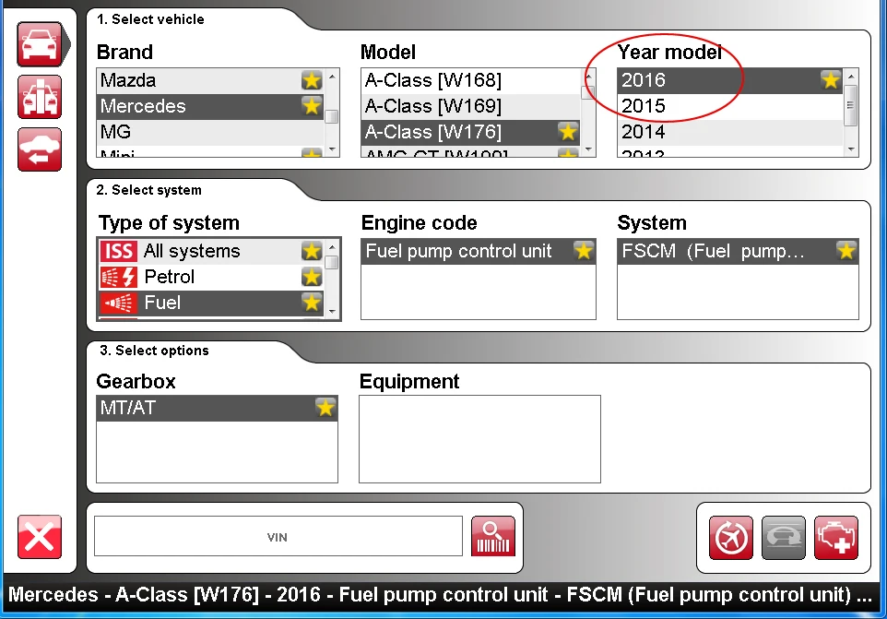Screen dimensions: 887x619
Task: Open the vehicle selection icon in sidebar
Action: [40, 44]
